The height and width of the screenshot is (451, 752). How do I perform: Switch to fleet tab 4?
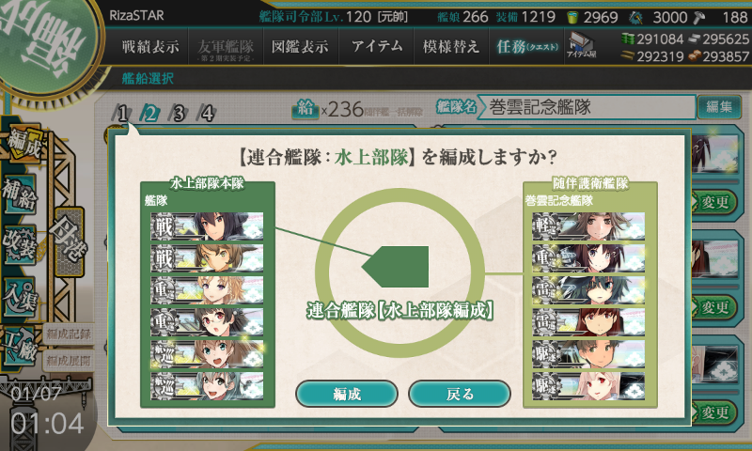tap(207, 114)
